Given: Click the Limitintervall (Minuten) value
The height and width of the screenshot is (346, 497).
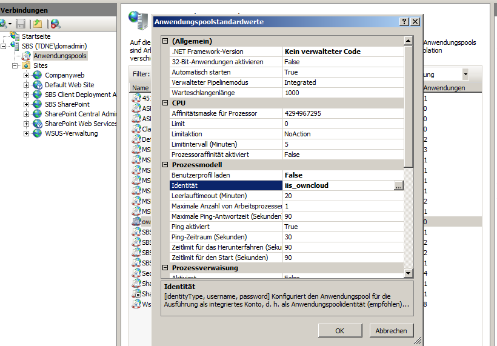Looking at the screenshot, I should (343, 144).
